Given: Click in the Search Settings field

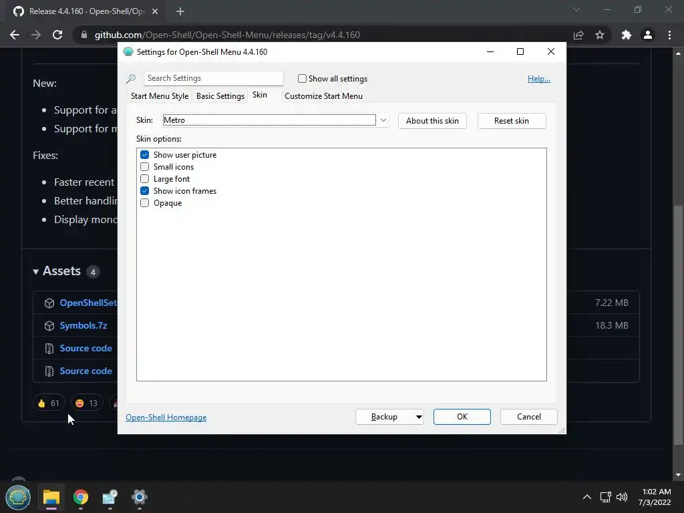Looking at the screenshot, I should (x=213, y=79).
